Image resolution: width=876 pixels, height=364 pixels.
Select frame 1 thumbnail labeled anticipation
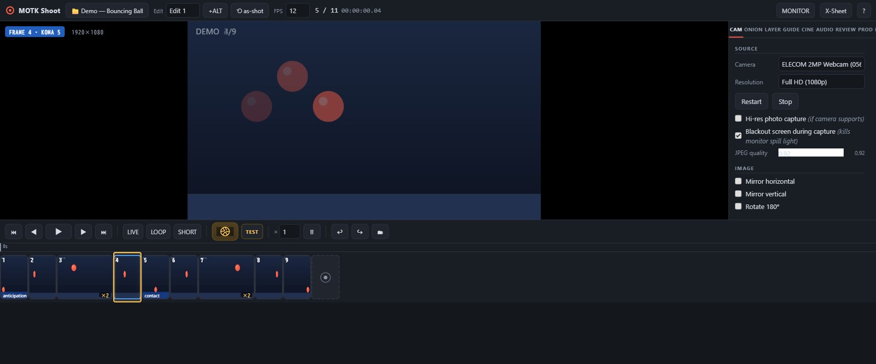coord(14,277)
